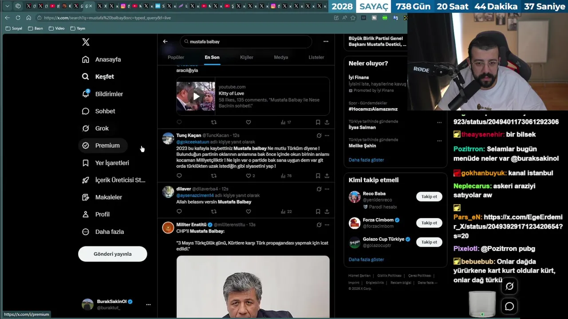The height and width of the screenshot is (319, 568).
Task: Open search settings three-dot menu
Action: click(326, 41)
